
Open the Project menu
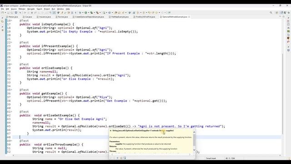tap(47, 9)
